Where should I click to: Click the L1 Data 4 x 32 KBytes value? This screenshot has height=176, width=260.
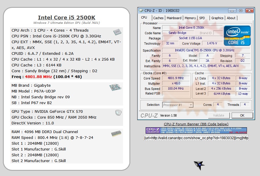(x=222, y=78)
